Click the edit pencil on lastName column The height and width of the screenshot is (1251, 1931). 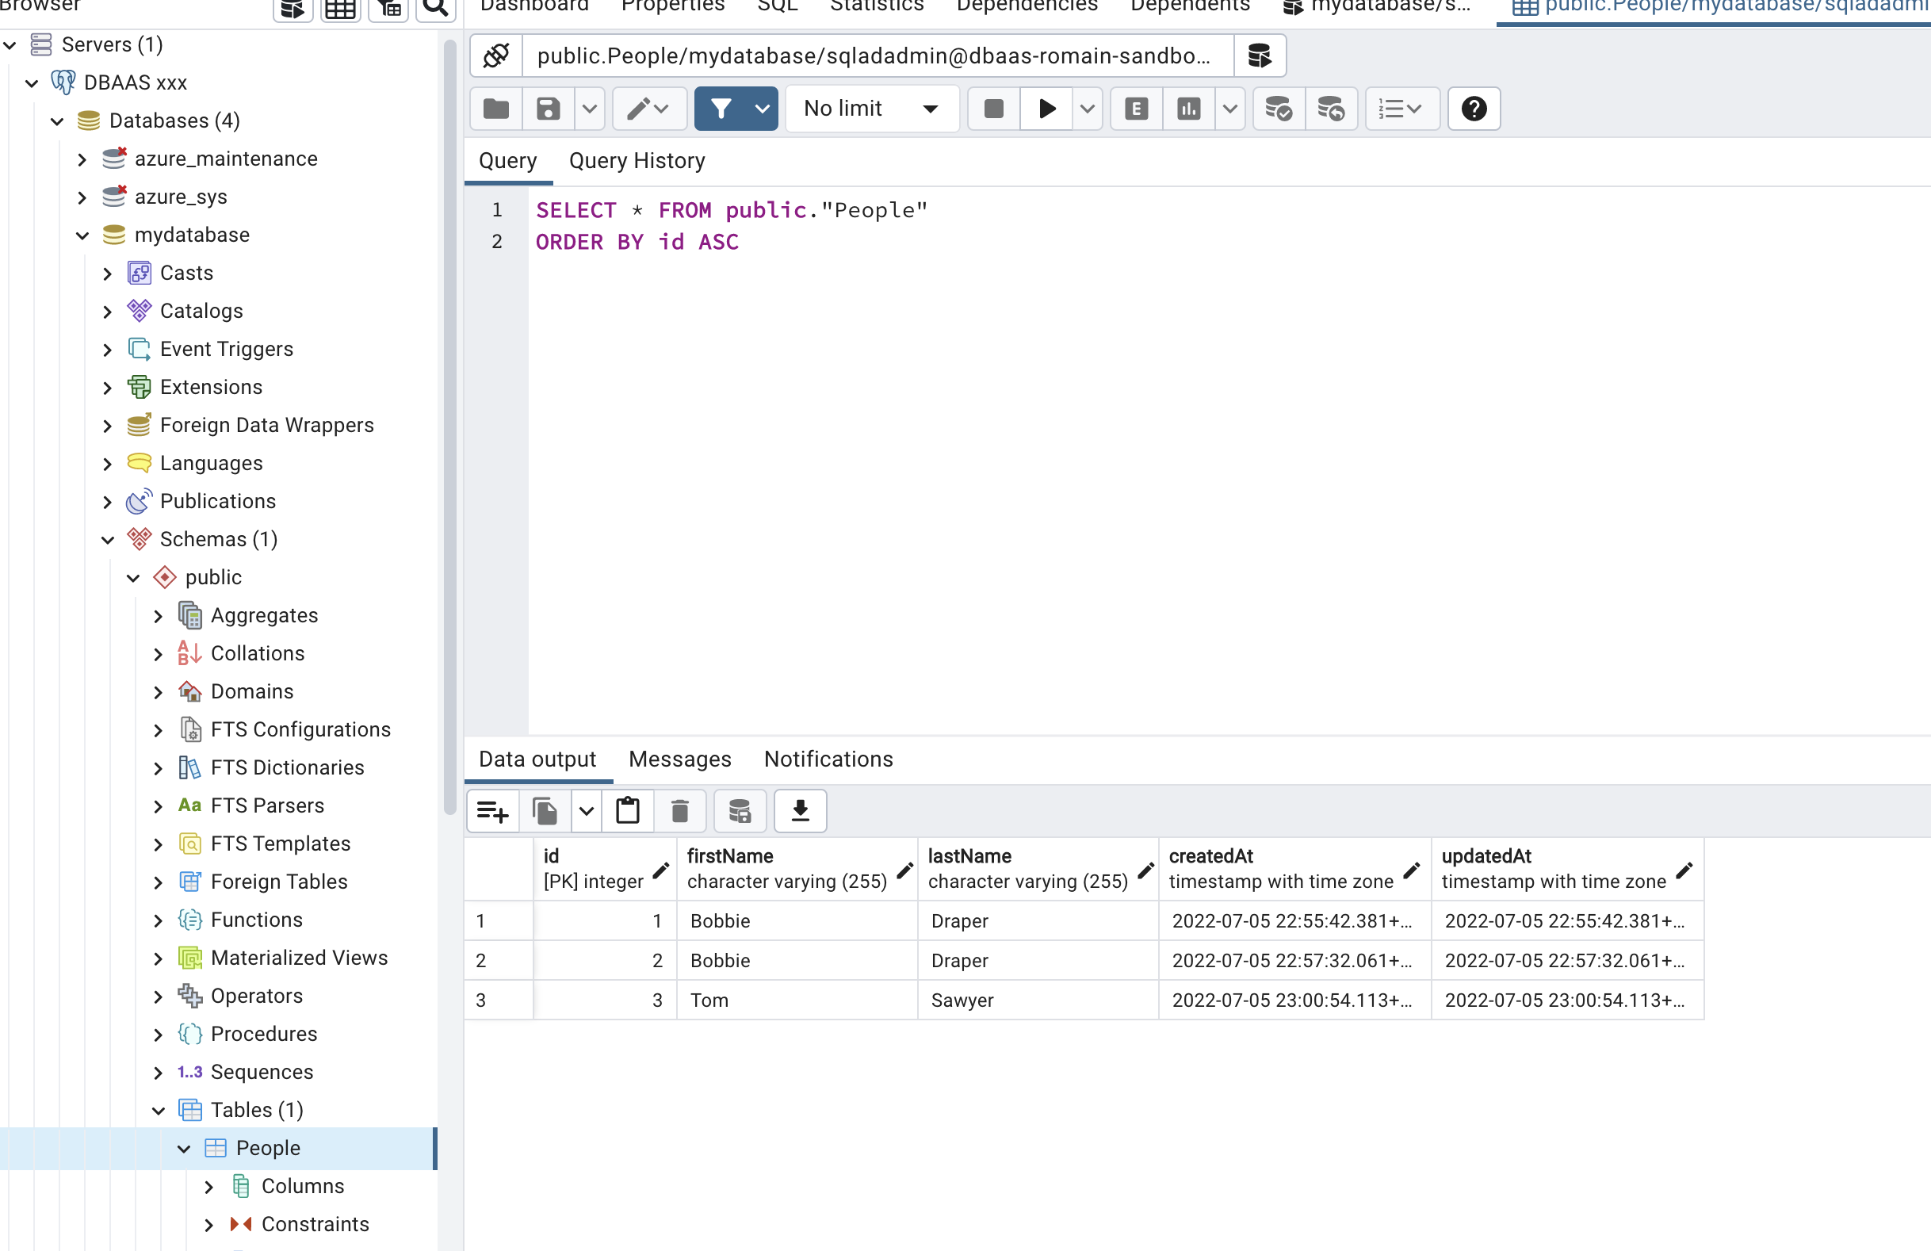[1145, 870]
